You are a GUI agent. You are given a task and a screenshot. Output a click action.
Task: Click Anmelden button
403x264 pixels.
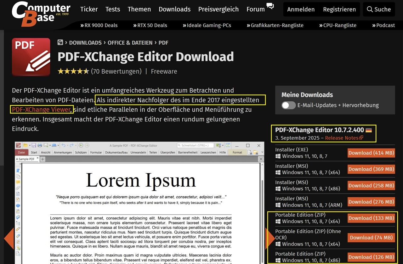(301, 9)
